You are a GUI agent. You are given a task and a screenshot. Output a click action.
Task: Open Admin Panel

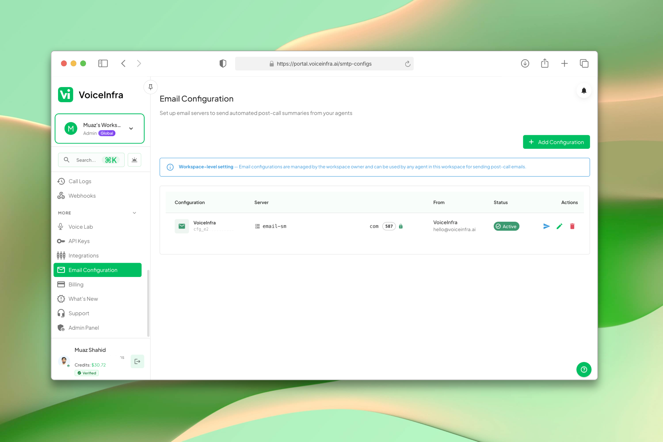pos(97,328)
